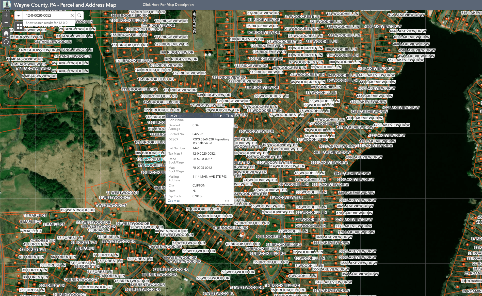Click Zip Code value 07013-

pos(197,196)
